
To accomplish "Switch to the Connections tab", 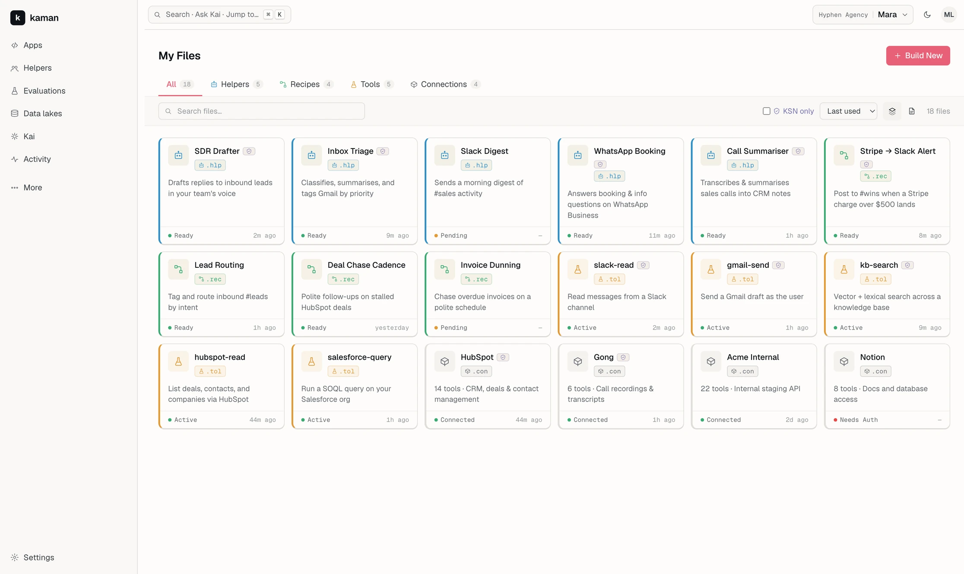I will point(445,84).
